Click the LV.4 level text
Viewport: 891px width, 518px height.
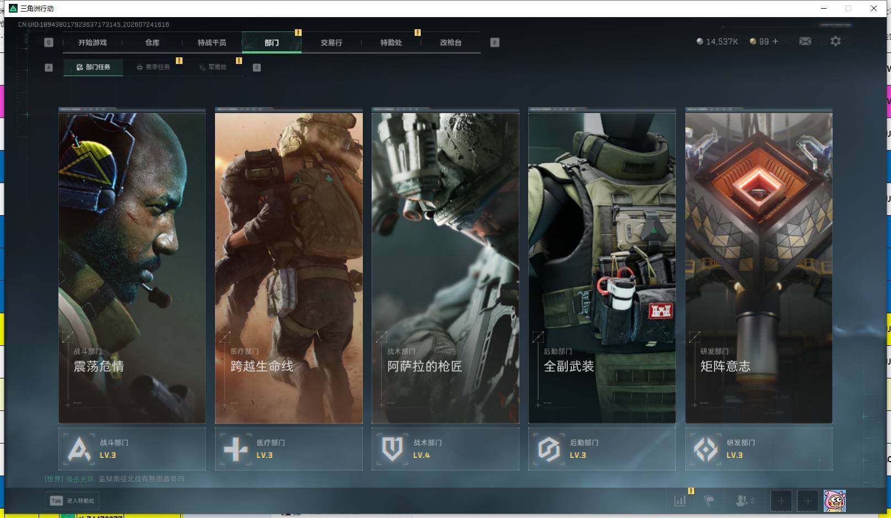coord(421,455)
